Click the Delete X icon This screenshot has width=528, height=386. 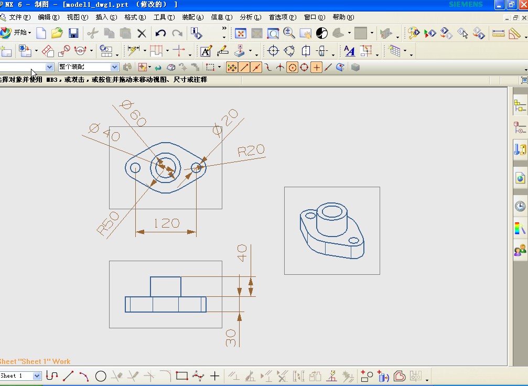pos(142,33)
